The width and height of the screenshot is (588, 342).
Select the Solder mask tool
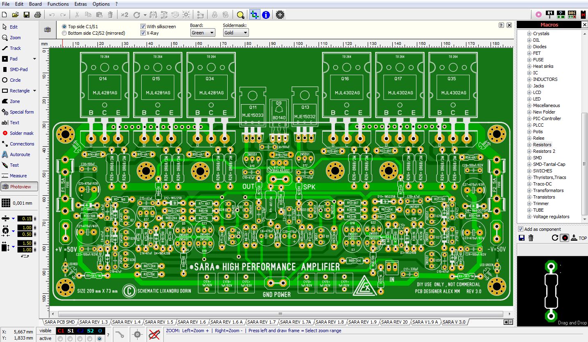pyautogui.click(x=18, y=133)
